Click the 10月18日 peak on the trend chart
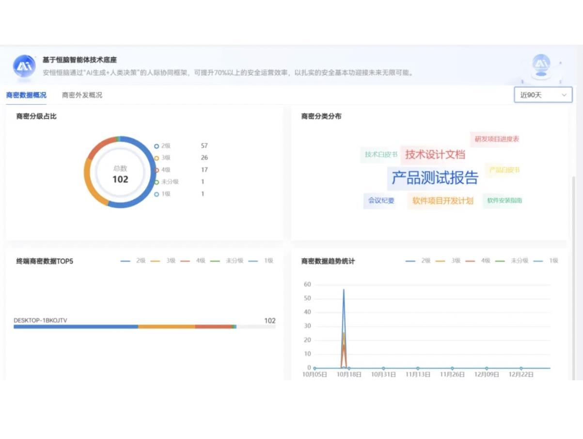Image resolution: width=583 pixels, height=439 pixels. coord(344,290)
